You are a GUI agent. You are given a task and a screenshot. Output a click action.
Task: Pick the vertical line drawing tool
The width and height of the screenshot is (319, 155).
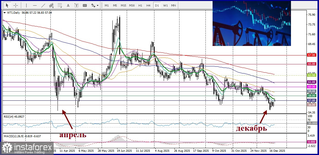pyautogui.click(x=26, y=5)
